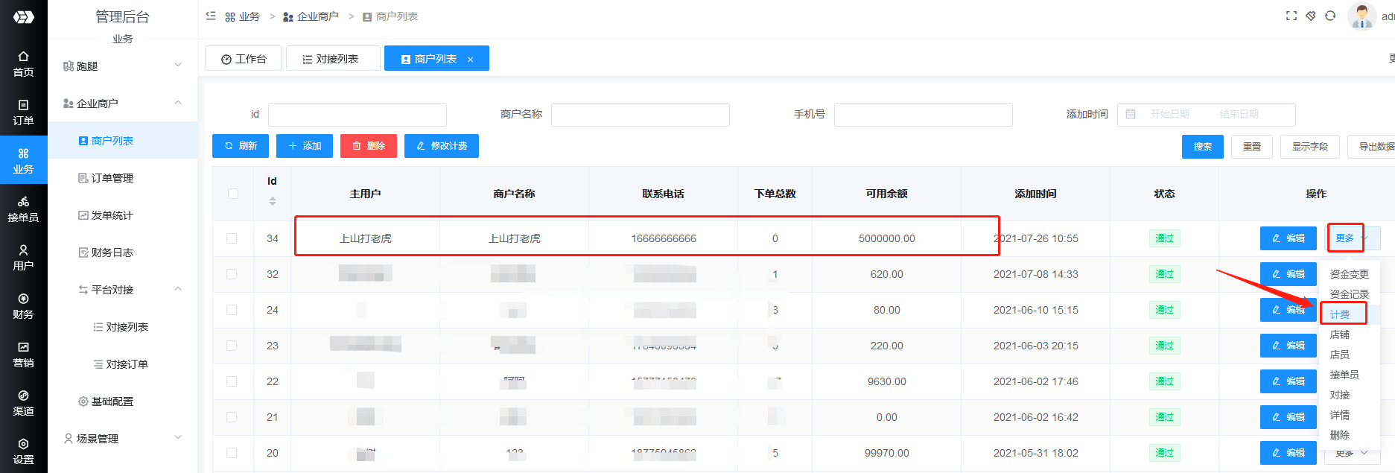Click the 商户名称 search input
The height and width of the screenshot is (473, 1395).
641,114
